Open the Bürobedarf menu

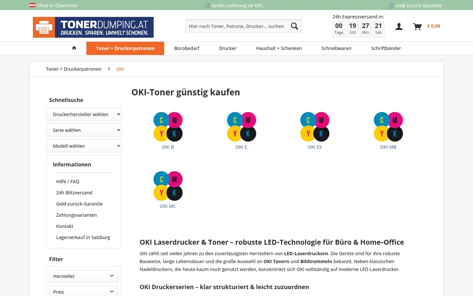coord(187,48)
